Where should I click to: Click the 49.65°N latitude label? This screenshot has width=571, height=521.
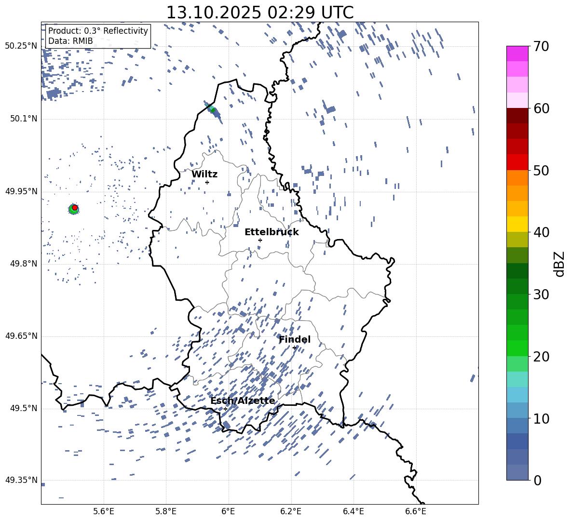coord(21,336)
